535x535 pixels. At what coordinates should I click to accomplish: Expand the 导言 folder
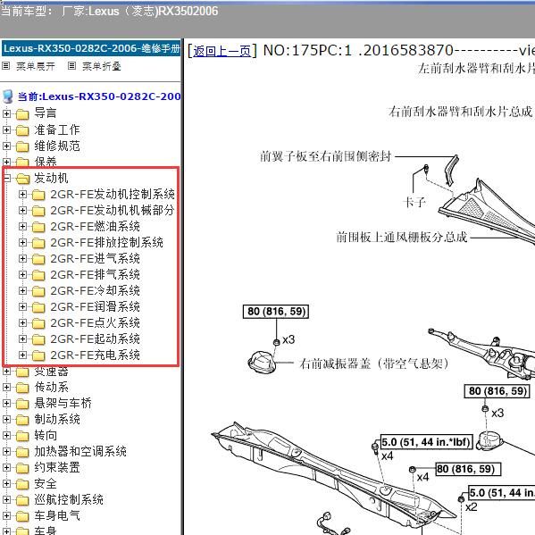(x=6, y=113)
